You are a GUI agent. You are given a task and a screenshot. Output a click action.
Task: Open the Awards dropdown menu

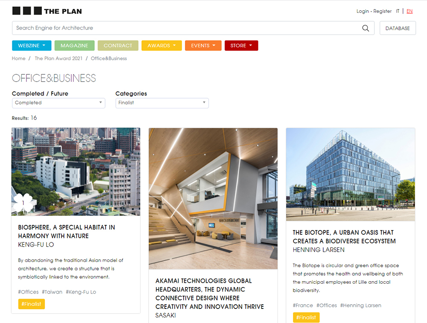161,46
